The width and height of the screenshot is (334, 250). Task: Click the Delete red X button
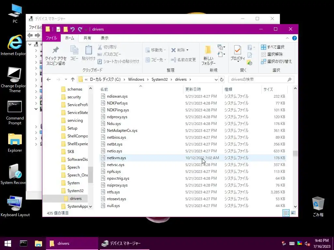click(x=178, y=50)
